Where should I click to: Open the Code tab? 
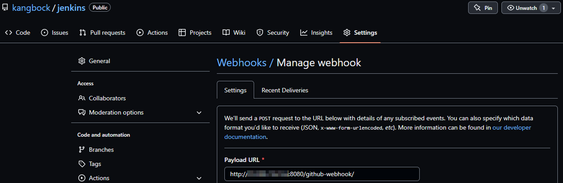18,33
